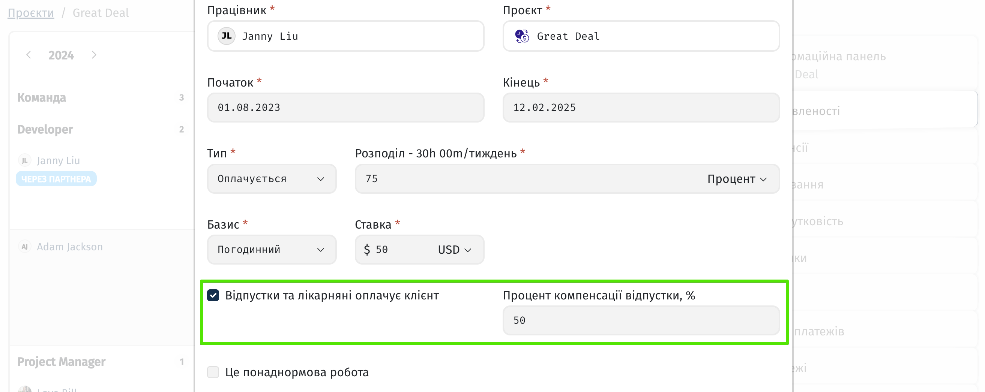Click the dollar sign in rate field
This screenshot has width=985, height=392.
point(367,250)
